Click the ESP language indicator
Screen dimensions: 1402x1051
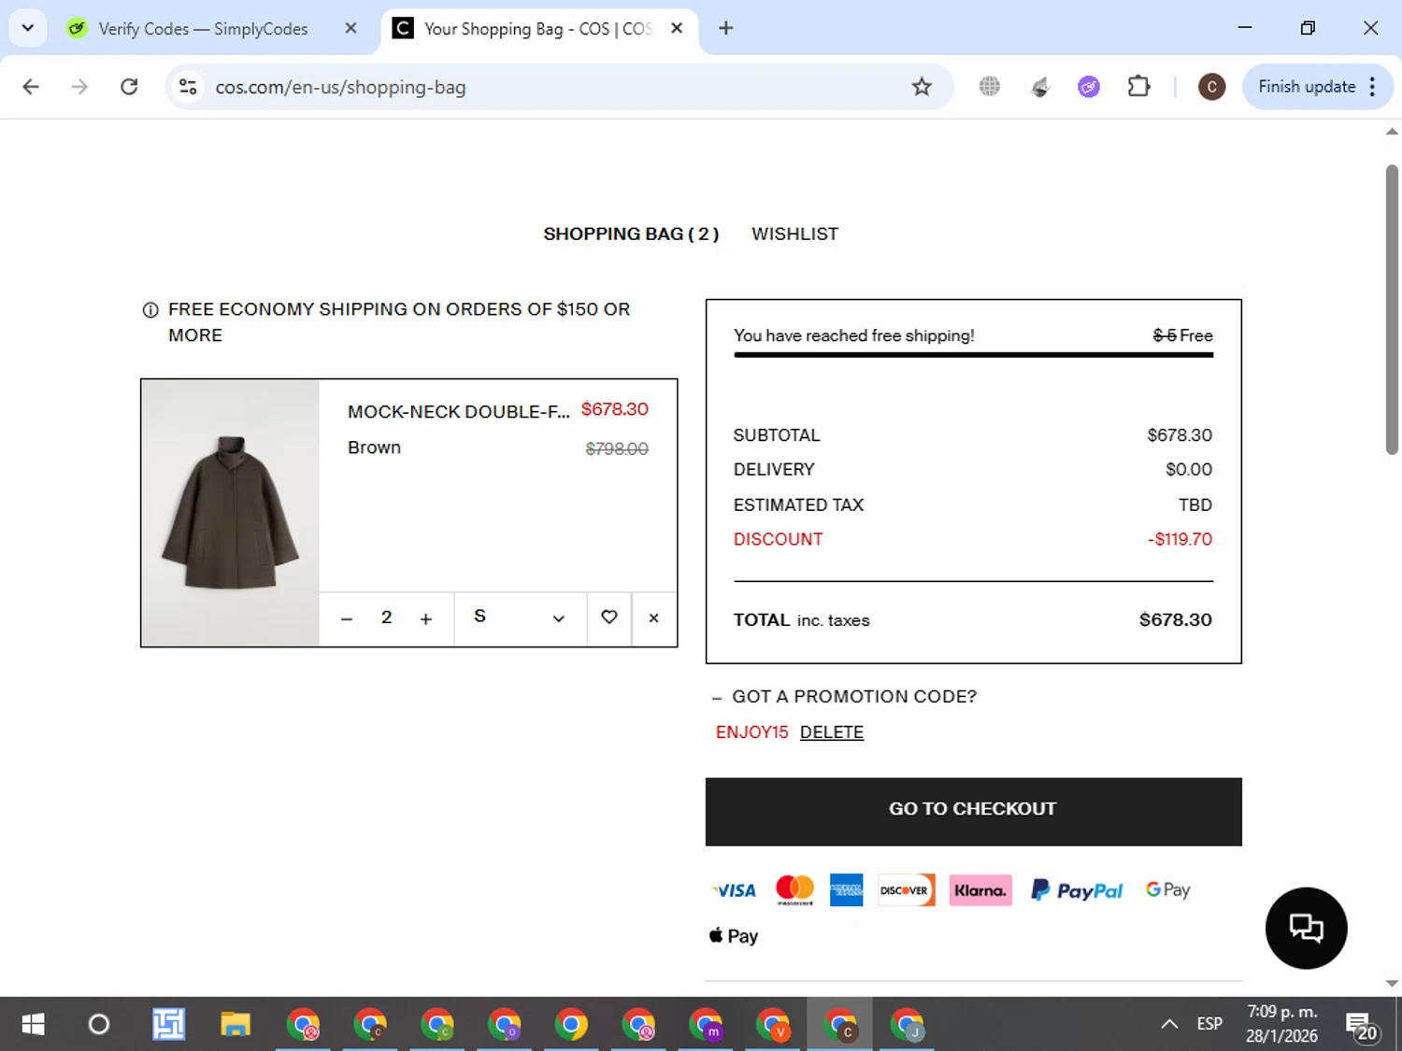click(x=1209, y=1024)
